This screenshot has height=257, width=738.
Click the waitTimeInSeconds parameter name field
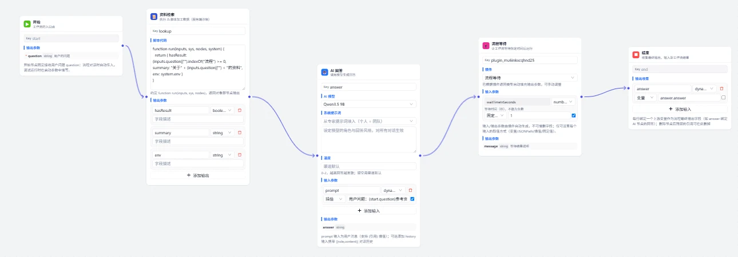(x=517, y=102)
